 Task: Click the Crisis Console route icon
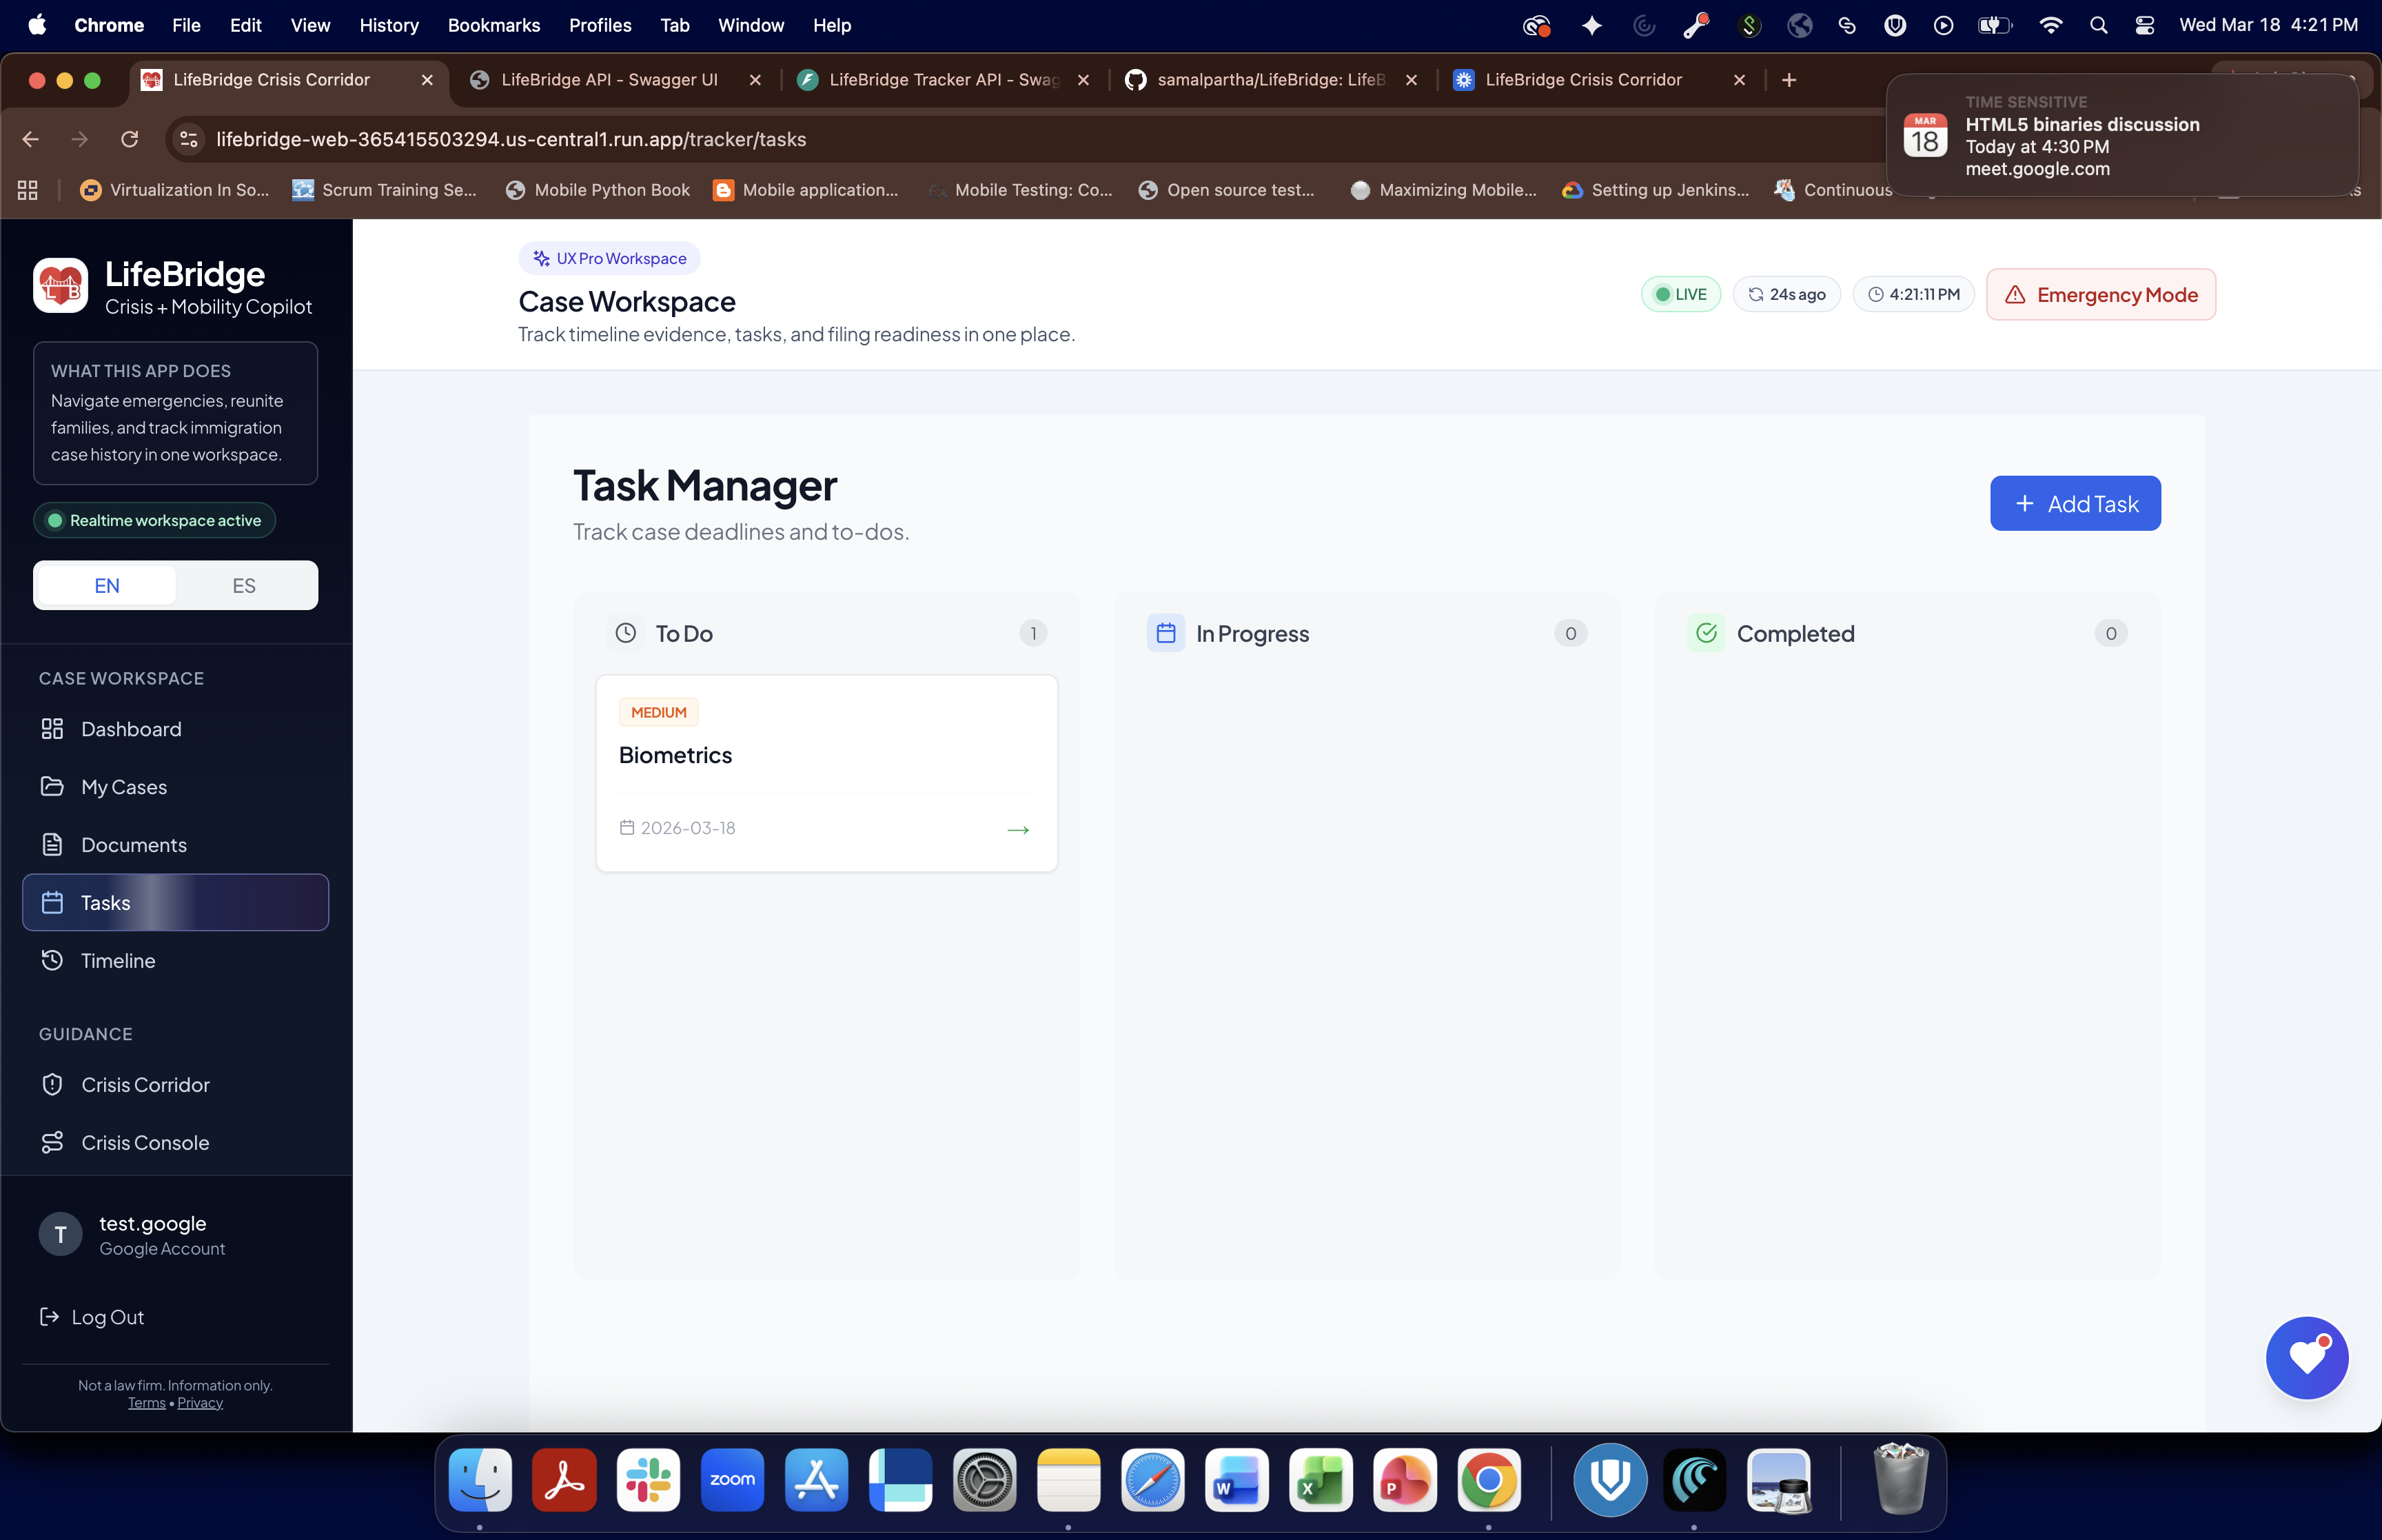53,1142
